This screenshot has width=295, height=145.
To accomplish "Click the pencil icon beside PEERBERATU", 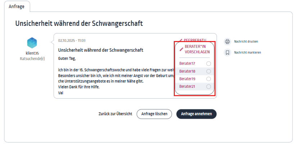I will 181,40.
